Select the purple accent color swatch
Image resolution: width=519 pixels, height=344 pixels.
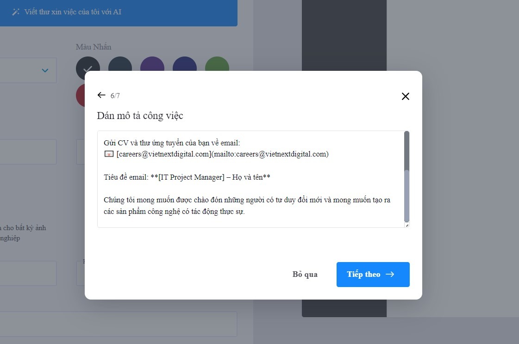(x=152, y=68)
